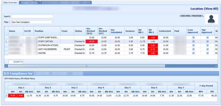Click the red 14.50 Hrs Worked (ILO) cell
This screenshot has height=106, width=221.
(92, 42)
